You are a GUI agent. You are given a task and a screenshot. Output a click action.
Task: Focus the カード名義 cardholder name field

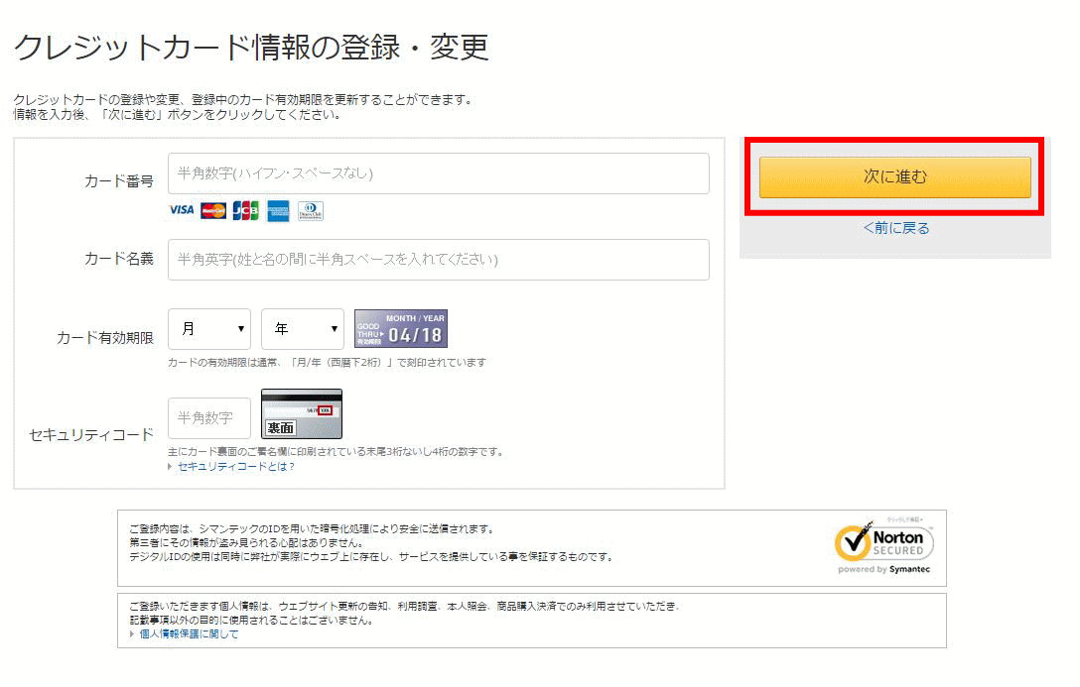coord(438,260)
